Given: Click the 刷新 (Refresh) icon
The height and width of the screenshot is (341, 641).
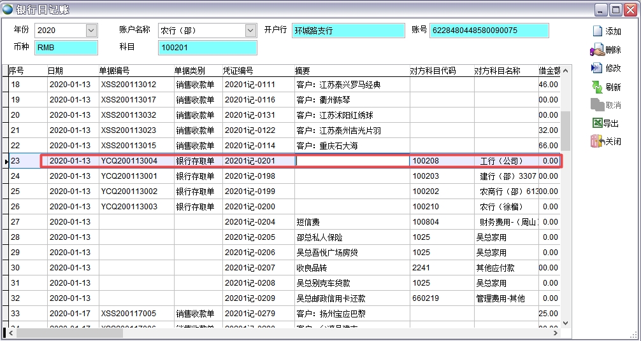Looking at the screenshot, I should pos(597,87).
